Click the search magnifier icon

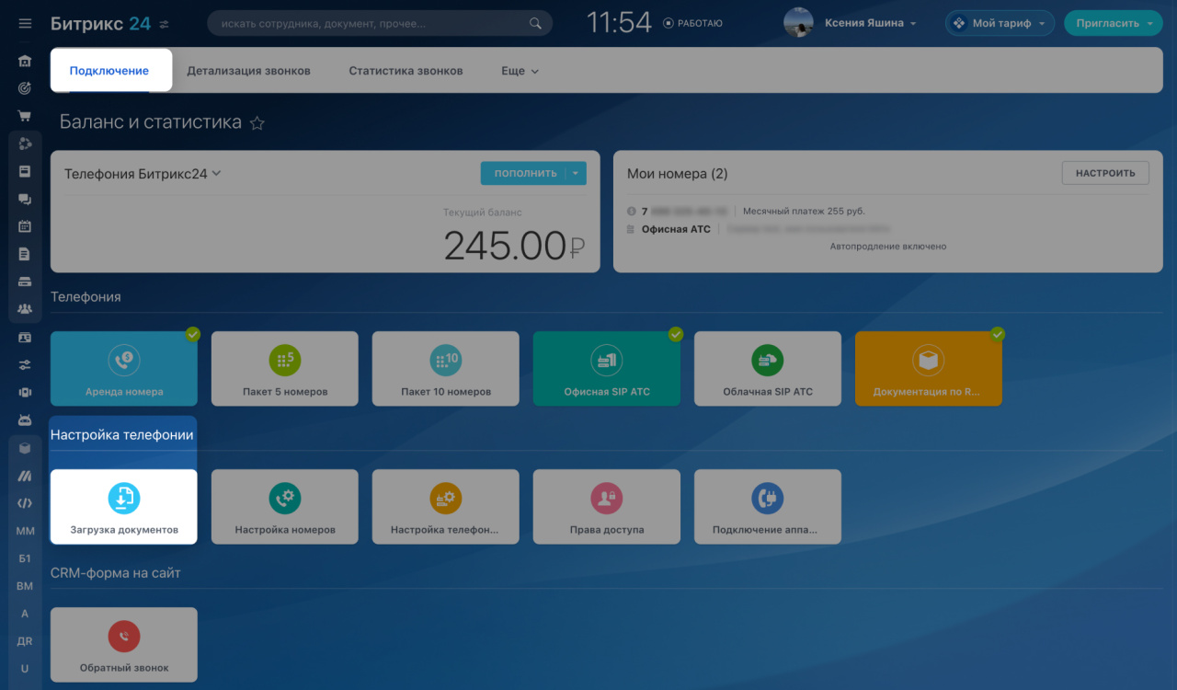click(x=535, y=23)
